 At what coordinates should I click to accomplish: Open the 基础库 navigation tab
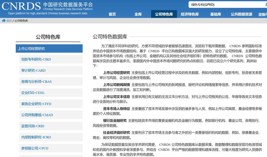pyautogui.click(x=216, y=14)
